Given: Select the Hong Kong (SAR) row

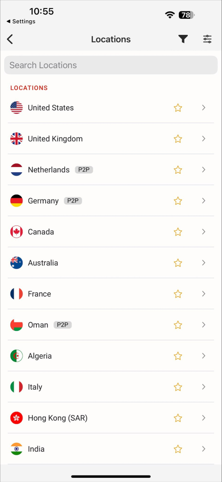Looking at the screenshot, I should tap(111, 418).
